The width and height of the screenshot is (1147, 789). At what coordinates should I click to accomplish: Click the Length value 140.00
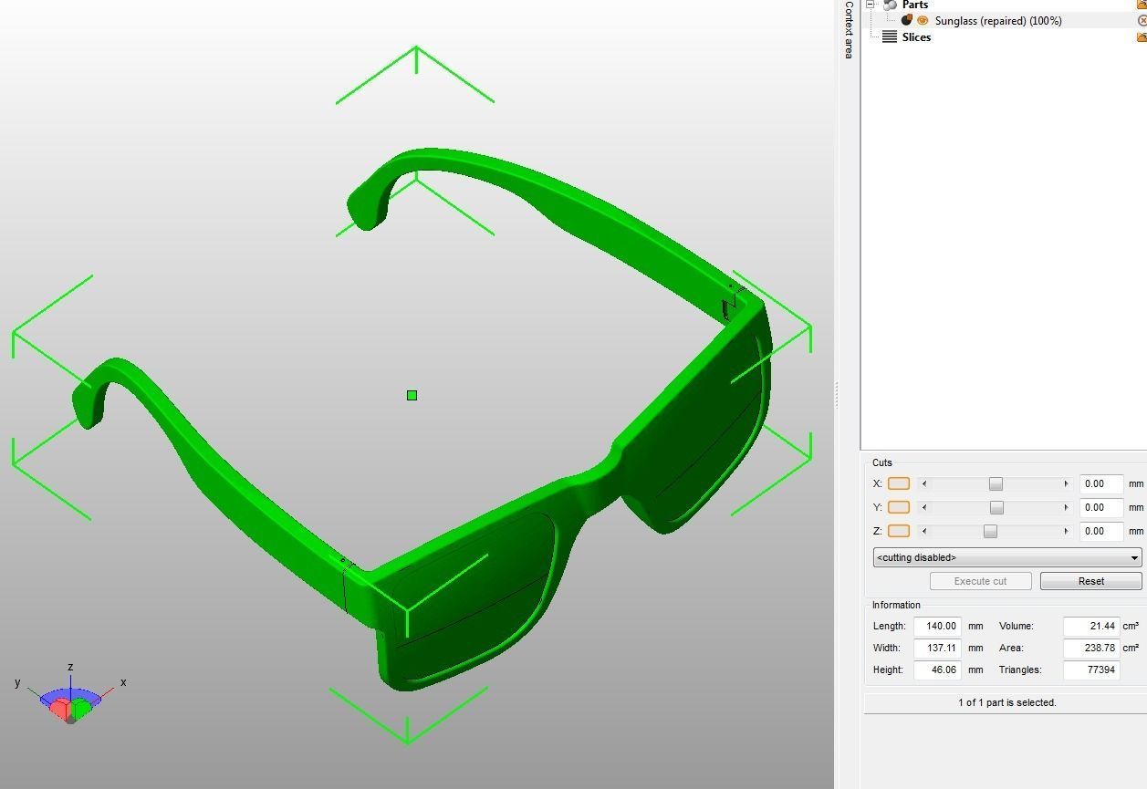point(939,626)
